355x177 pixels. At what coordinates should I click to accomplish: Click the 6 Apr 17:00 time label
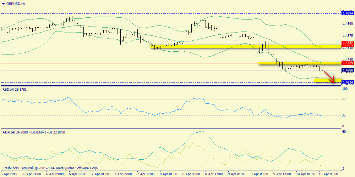tap(77, 174)
